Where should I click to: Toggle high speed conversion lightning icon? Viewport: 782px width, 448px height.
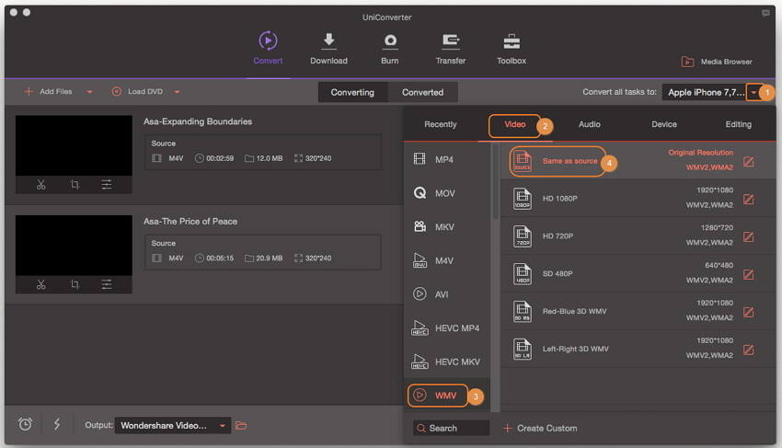(x=57, y=424)
